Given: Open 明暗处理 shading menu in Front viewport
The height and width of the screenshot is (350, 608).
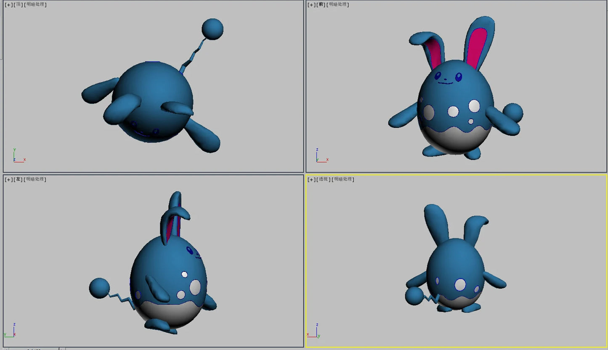Looking at the screenshot, I should pos(339,5).
